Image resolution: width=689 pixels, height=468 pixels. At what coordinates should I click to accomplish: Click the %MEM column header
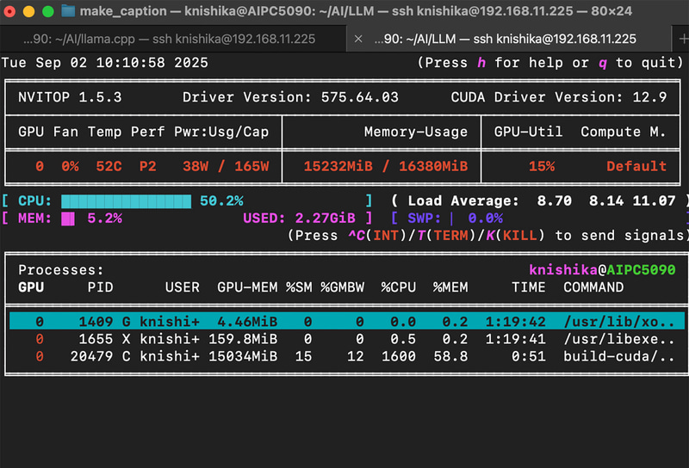pos(450,287)
